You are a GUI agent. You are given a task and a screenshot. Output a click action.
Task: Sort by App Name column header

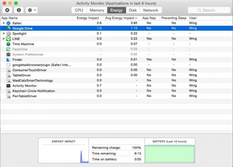tap(36, 18)
